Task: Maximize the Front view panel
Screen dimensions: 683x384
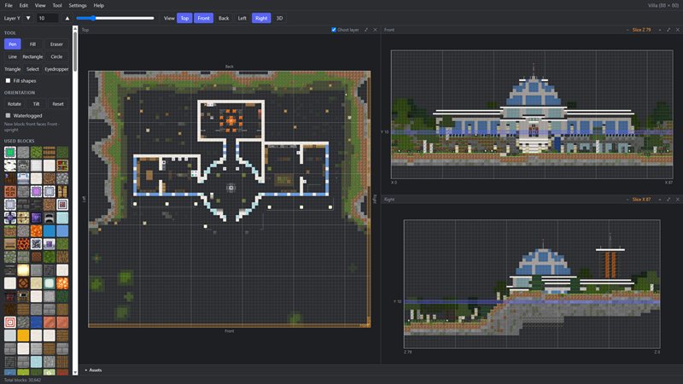Action: click(x=668, y=30)
